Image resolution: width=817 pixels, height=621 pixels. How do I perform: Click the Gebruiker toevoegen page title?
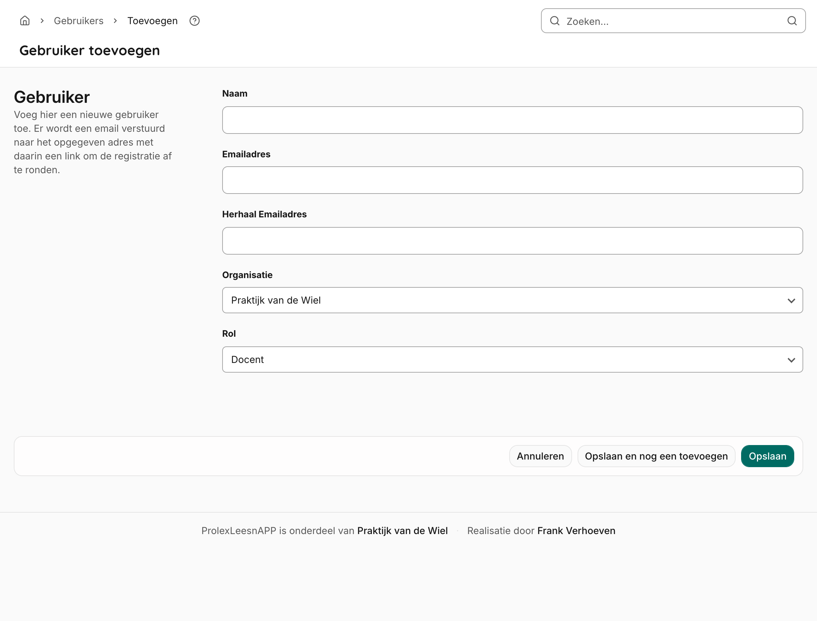click(89, 50)
